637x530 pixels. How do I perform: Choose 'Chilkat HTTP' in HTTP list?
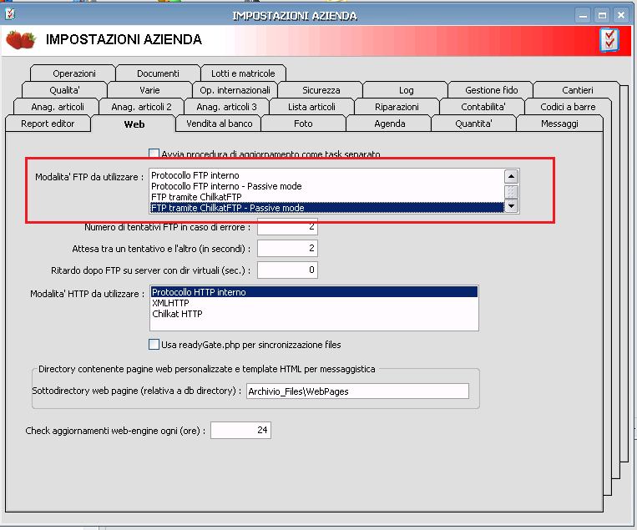point(314,314)
